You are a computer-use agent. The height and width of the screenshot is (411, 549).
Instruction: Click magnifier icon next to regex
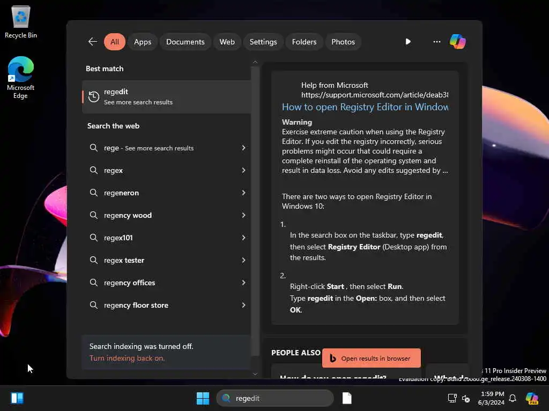point(93,170)
